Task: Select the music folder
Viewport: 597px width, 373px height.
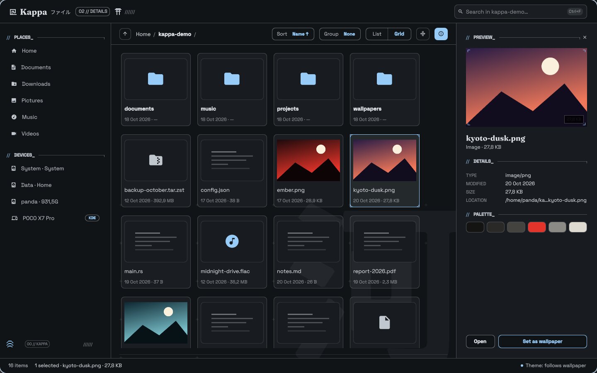Action: pyautogui.click(x=232, y=90)
